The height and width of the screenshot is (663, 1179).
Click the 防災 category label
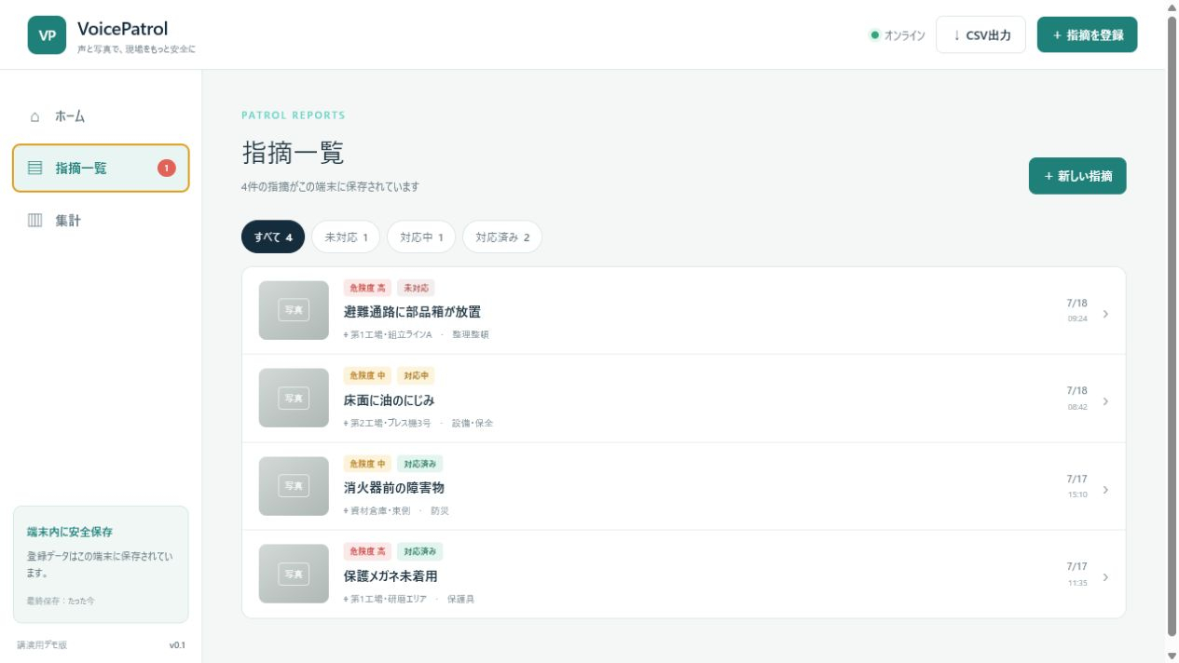(x=440, y=511)
